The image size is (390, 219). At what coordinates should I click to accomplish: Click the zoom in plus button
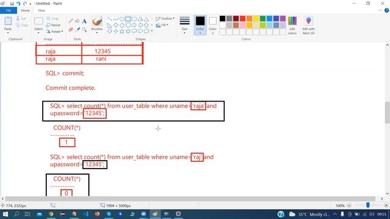click(x=386, y=206)
